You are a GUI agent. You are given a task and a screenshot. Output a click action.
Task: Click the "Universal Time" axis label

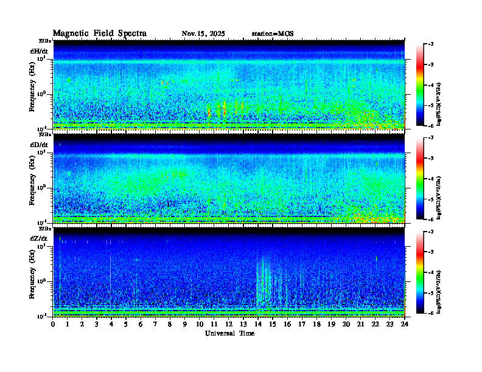coord(229,333)
